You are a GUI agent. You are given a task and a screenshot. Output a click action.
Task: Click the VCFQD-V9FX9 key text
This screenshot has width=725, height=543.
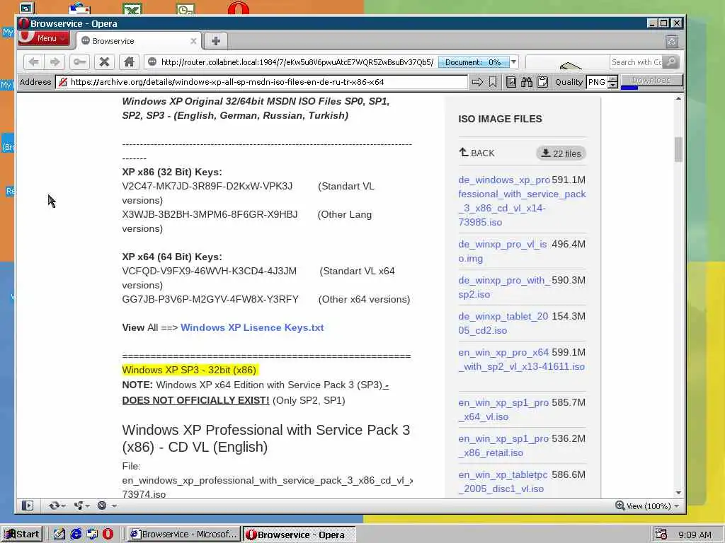(210, 271)
